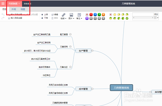162x106 pixels.
Task: Select the three-eighths progress circle
Action: (127, 15)
